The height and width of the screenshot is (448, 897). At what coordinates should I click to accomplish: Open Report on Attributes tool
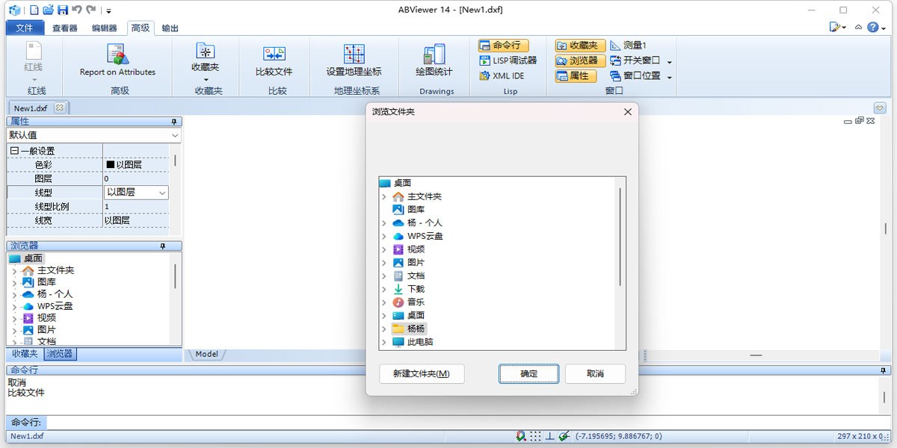117,61
